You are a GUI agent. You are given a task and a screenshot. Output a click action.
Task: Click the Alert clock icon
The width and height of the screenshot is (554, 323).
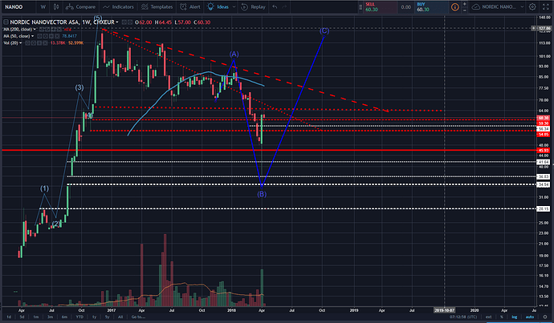pyautogui.click(x=183, y=6)
